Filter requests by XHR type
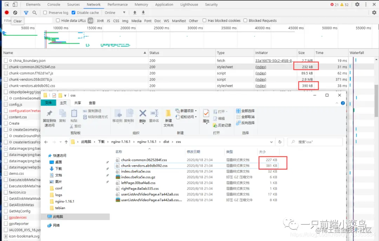379x241 pixels. [x=100, y=21]
